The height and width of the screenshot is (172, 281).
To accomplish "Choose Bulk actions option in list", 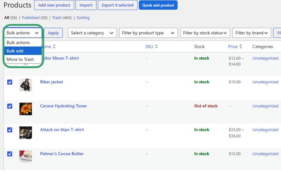I will 23,43.
